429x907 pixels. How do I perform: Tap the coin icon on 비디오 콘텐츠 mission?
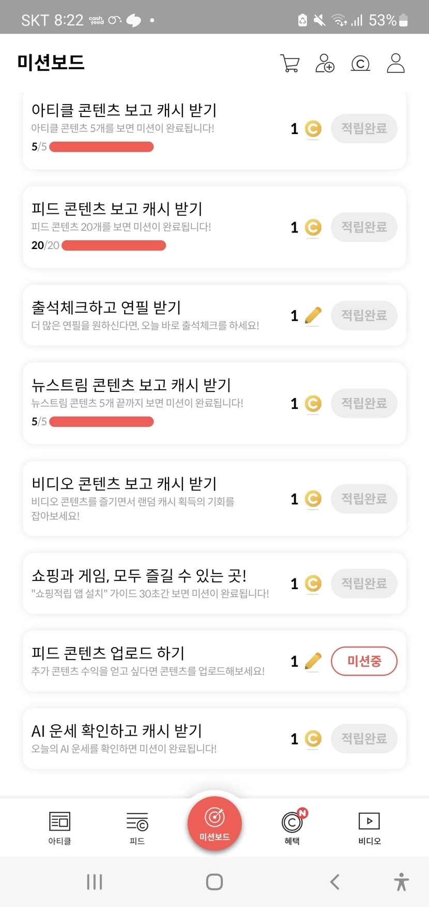(x=313, y=499)
